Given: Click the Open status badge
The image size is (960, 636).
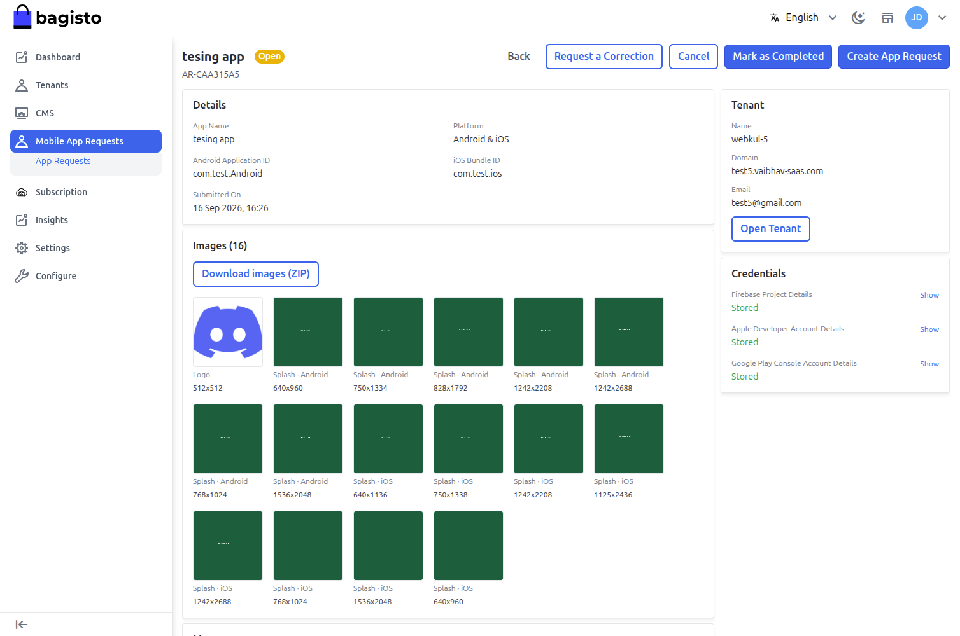Looking at the screenshot, I should 269,57.
